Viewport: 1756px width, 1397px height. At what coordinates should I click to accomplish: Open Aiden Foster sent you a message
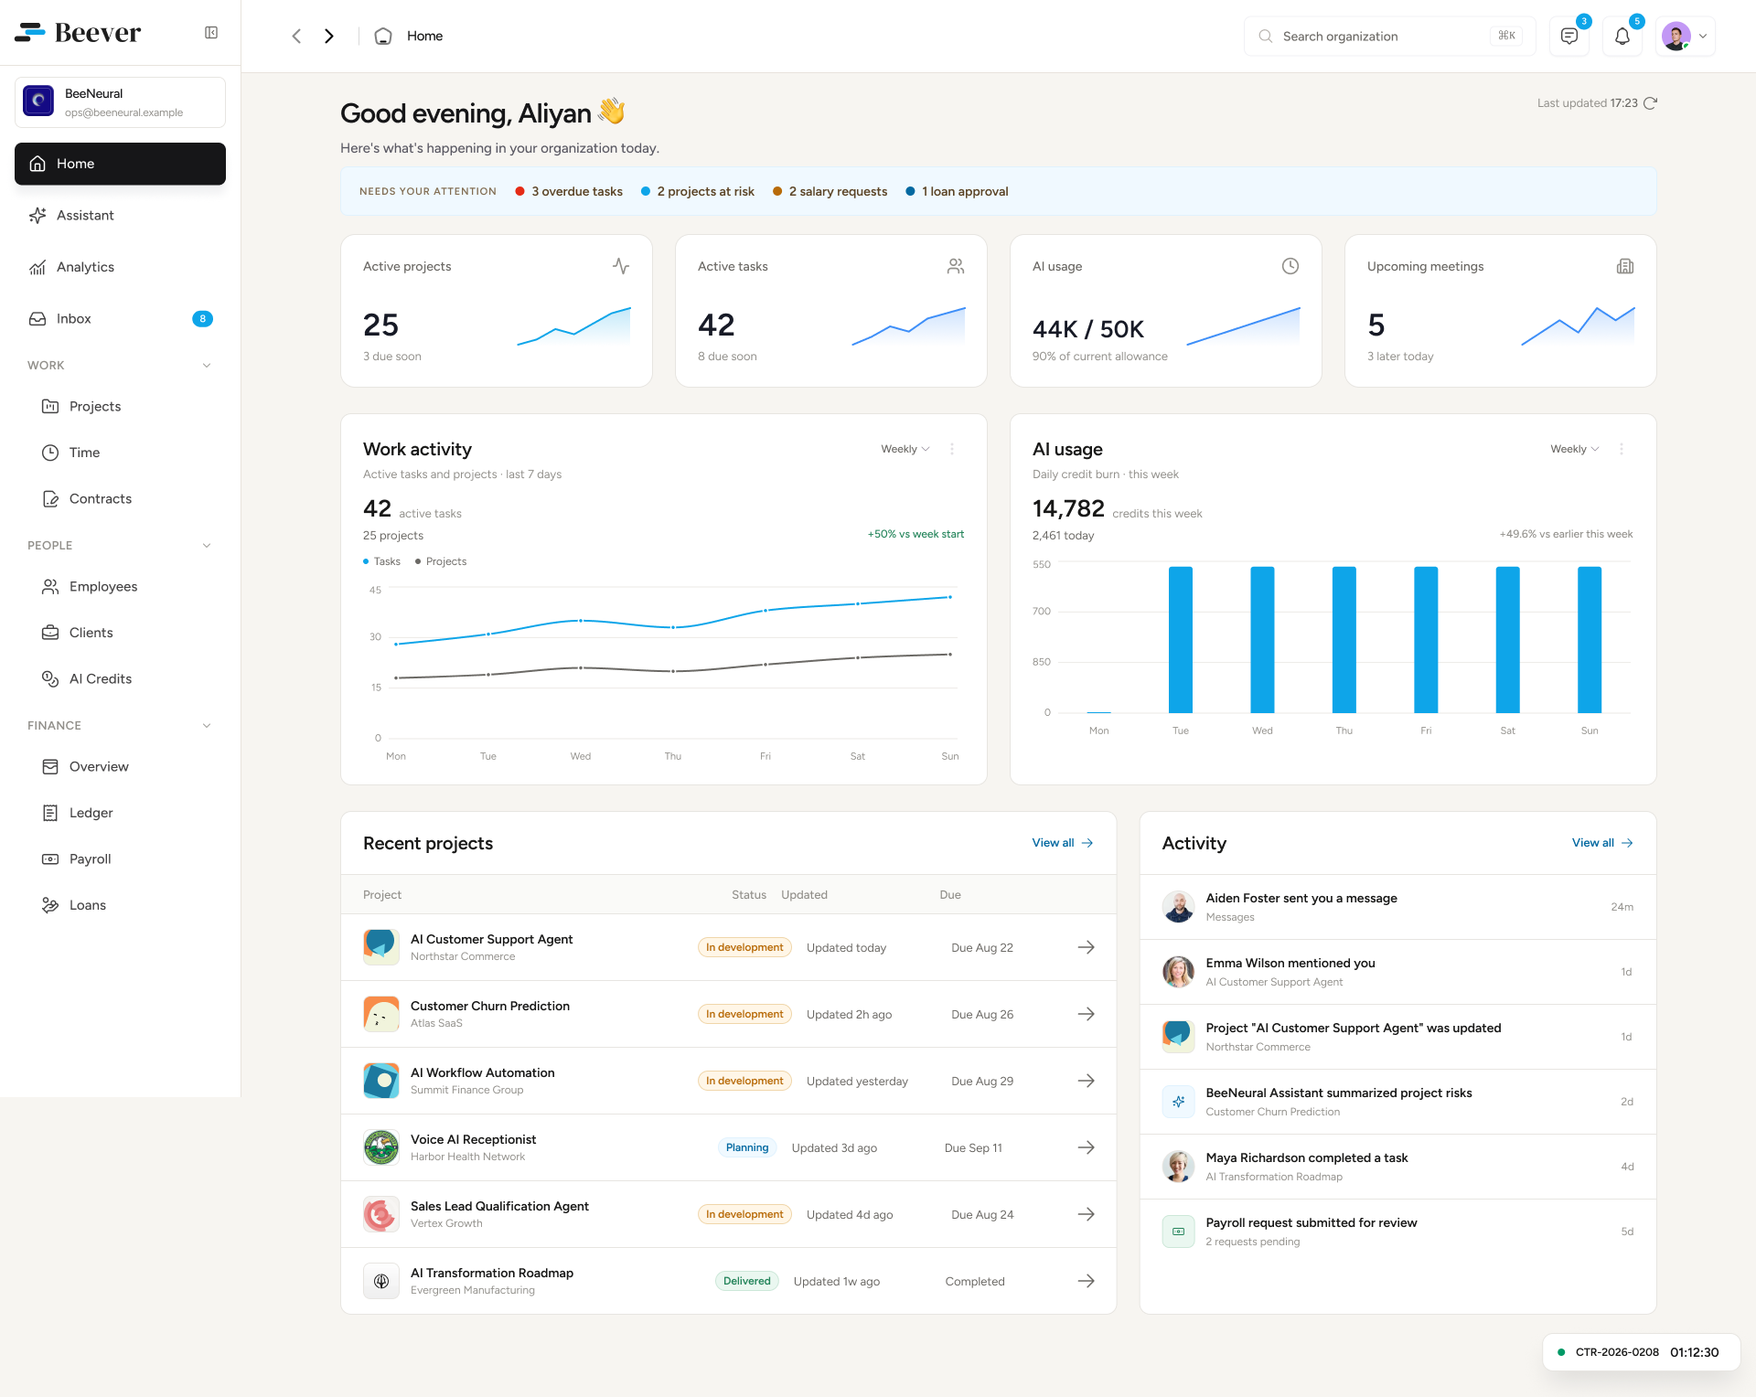(x=1397, y=907)
